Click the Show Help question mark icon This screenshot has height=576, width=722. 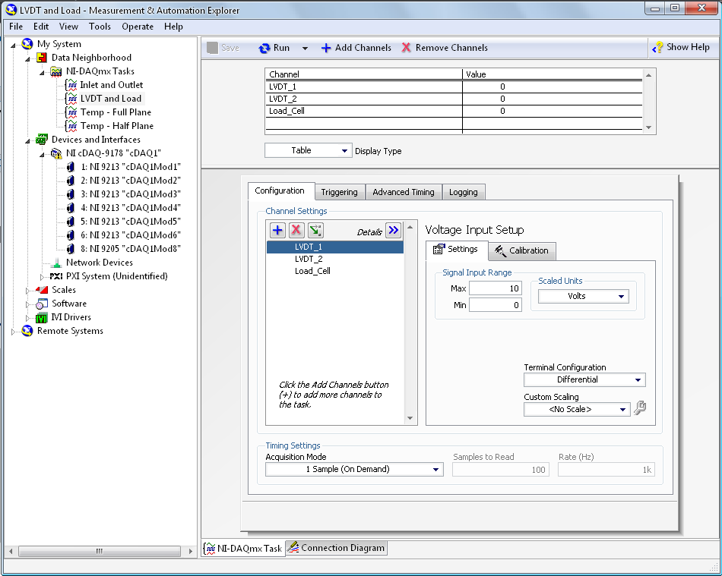pyautogui.click(x=657, y=47)
